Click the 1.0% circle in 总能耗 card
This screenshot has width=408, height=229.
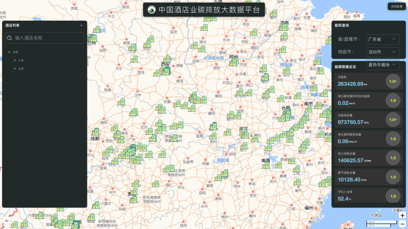393,82
